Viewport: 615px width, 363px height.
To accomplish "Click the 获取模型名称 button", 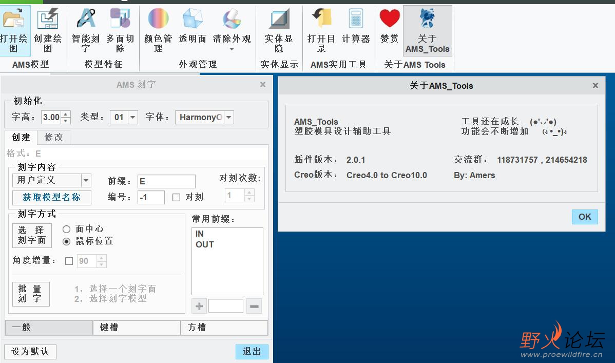I will point(52,197).
